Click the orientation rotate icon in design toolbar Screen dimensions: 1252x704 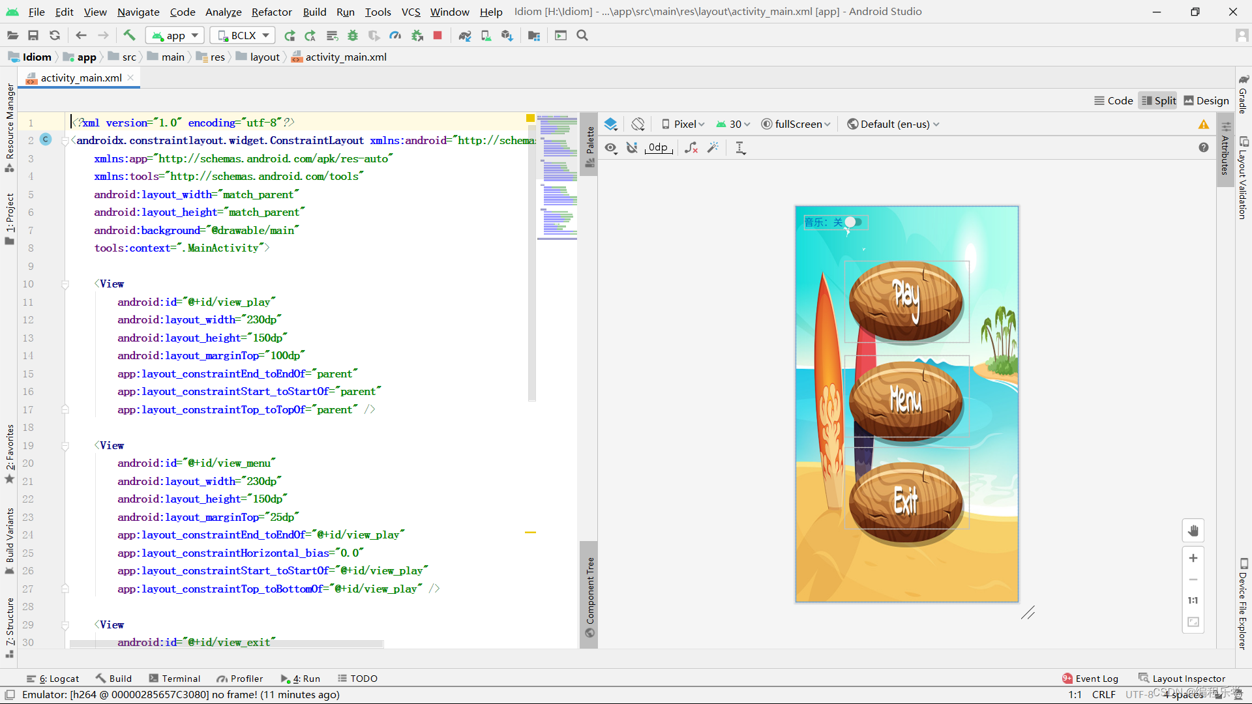(x=638, y=124)
